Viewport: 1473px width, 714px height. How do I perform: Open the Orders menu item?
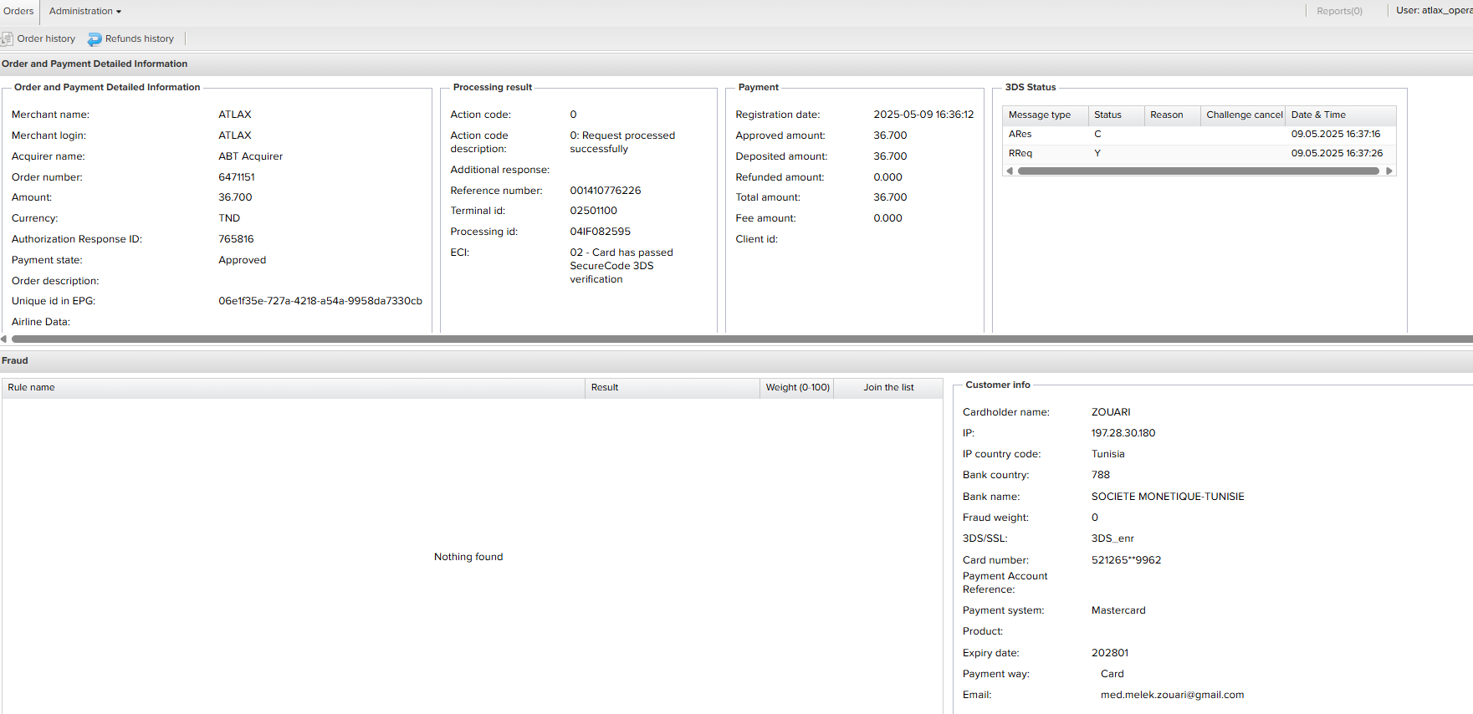click(18, 11)
